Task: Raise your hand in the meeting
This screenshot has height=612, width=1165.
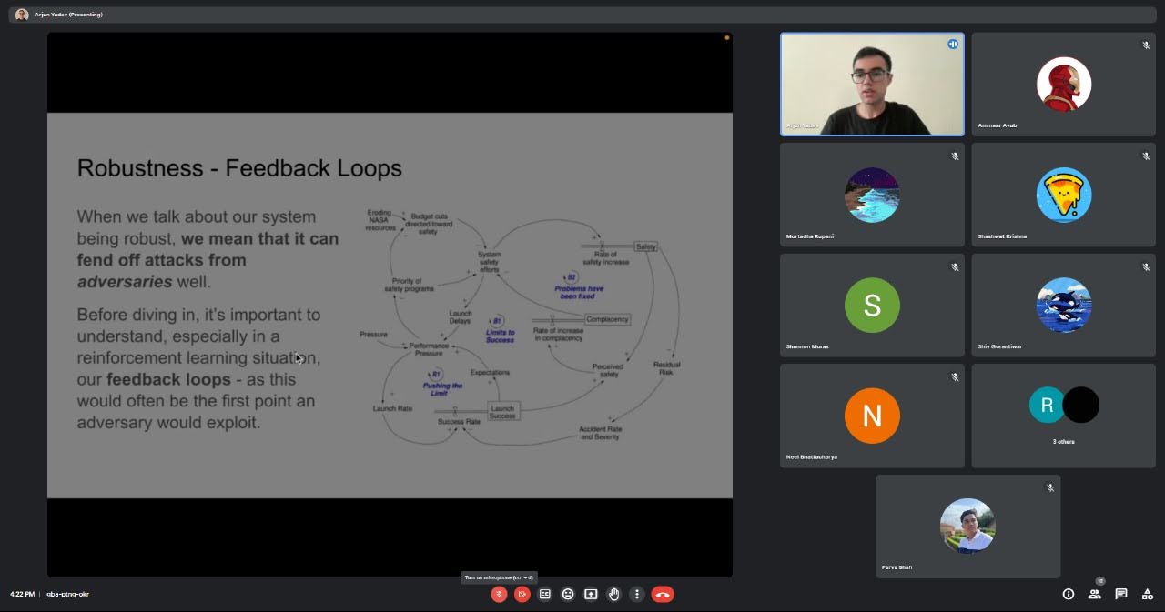Action: [x=614, y=594]
